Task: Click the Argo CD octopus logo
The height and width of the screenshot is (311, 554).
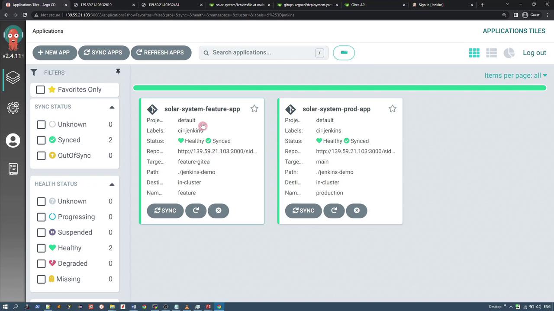Action: (x=13, y=38)
